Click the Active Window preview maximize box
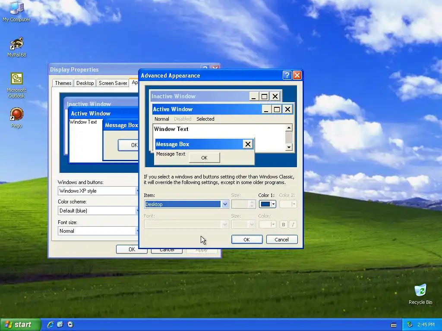Screen dimensions: 442x331 [x=277, y=109]
